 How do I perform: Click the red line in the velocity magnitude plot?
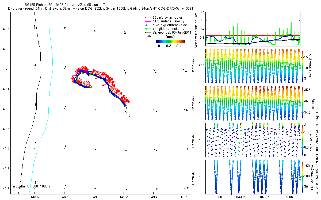[x=253, y=35]
